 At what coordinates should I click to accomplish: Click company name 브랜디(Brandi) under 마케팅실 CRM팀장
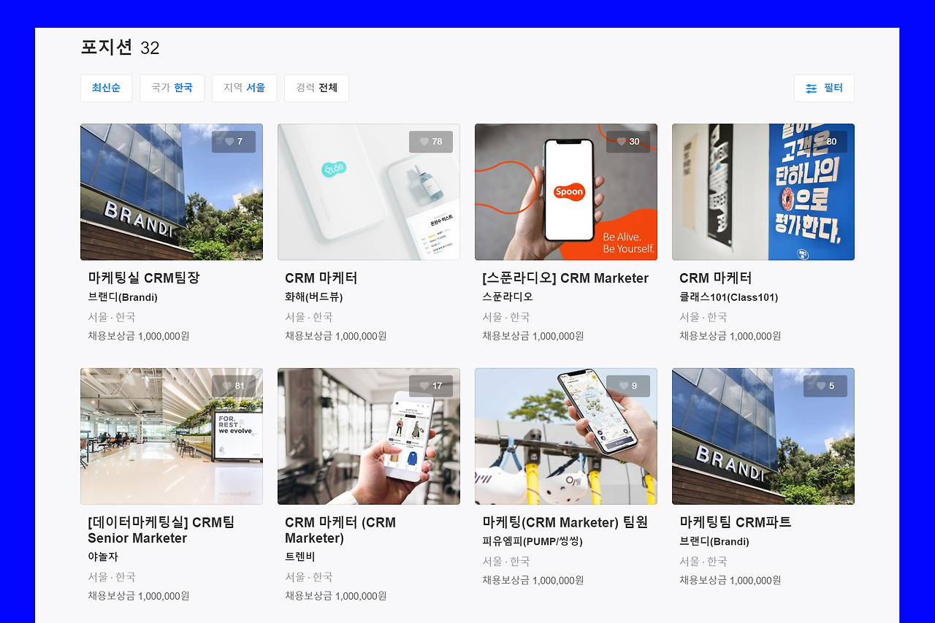[x=123, y=297]
